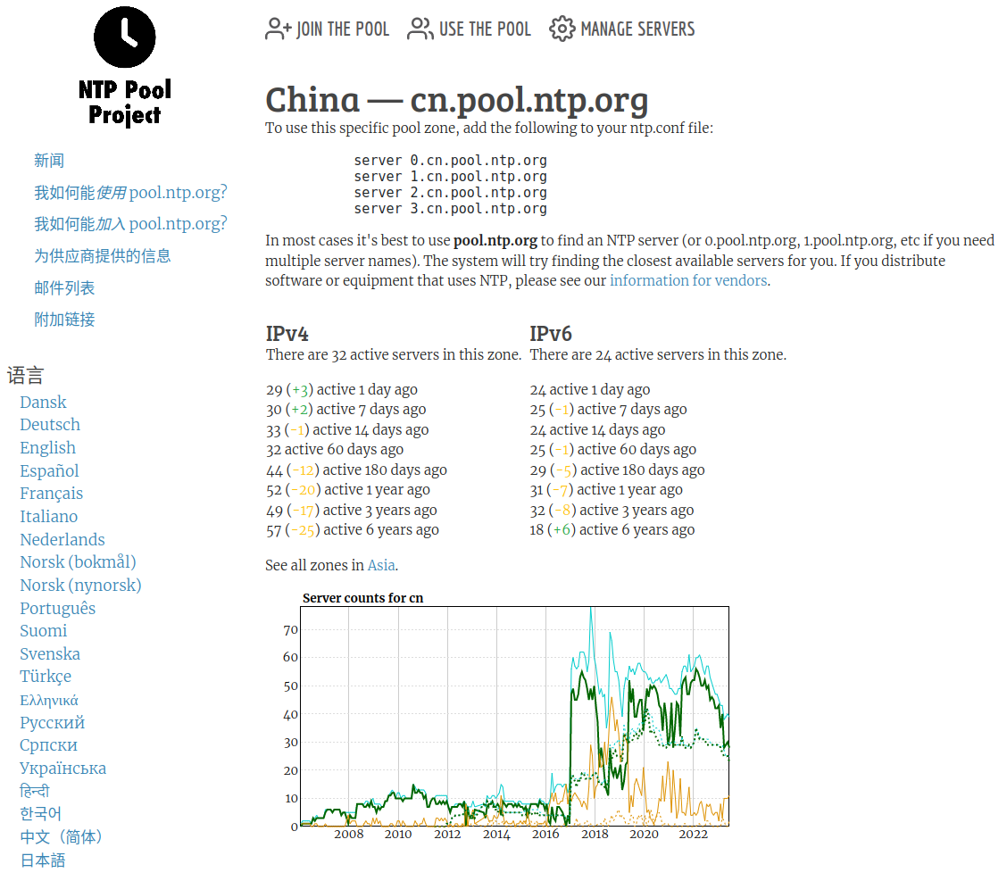Click the Server counts for cn chart
Screen dimensions: 1007x881
505,716
